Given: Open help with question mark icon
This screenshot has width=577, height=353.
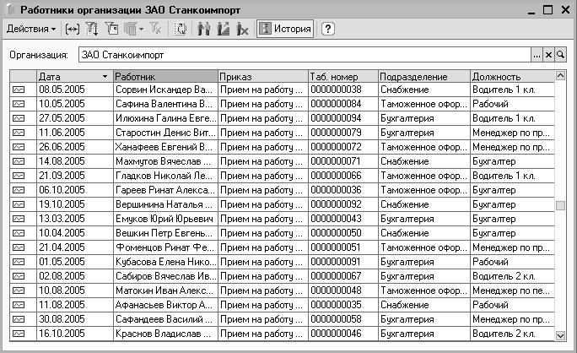Looking at the screenshot, I should [328, 29].
